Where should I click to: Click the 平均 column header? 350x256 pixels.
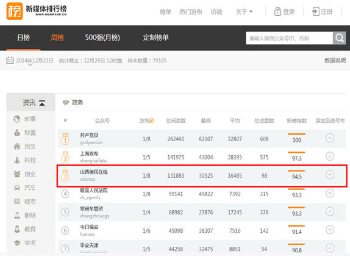tap(235, 121)
